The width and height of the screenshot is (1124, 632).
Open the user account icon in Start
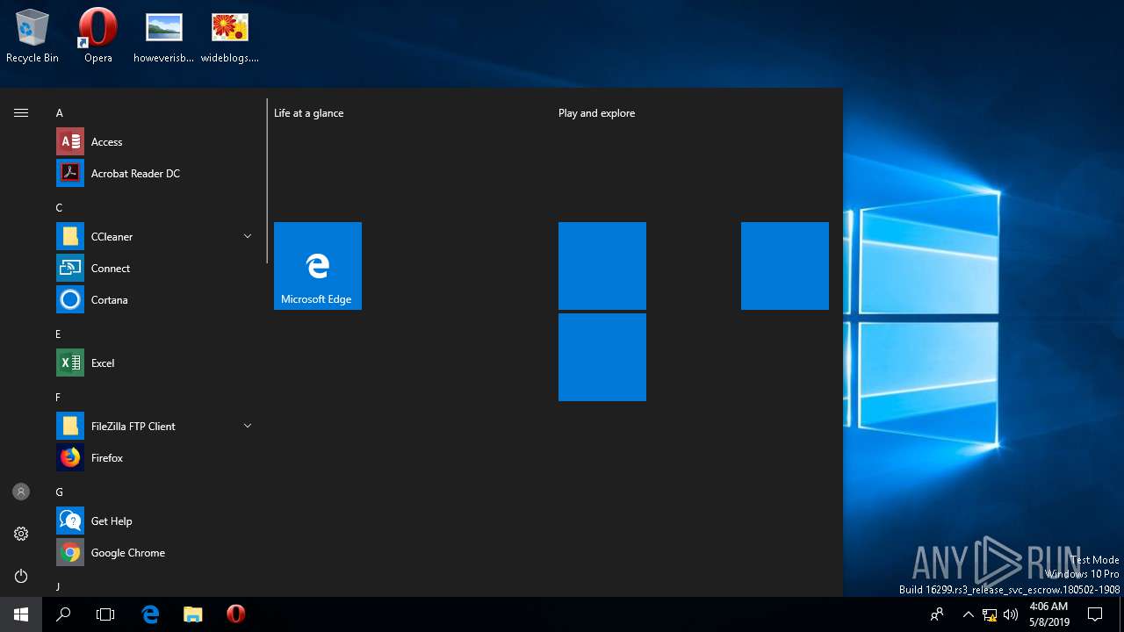coord(21,492)
